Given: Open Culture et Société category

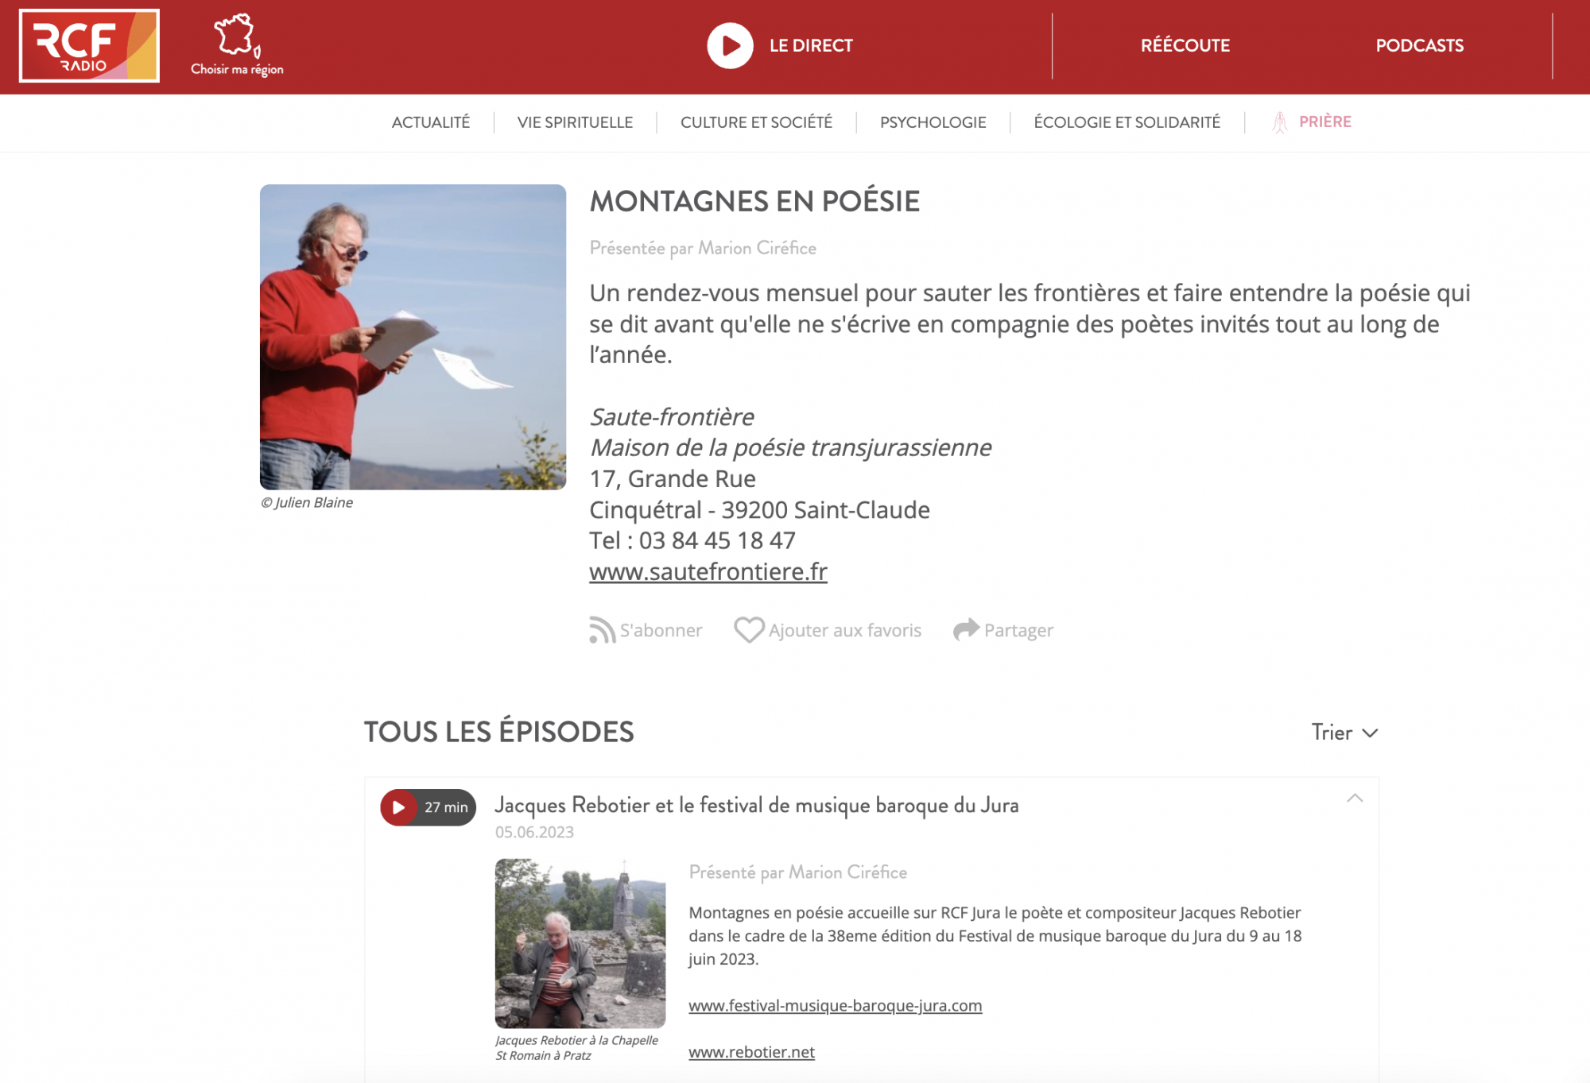Looking at the screenshot, I should [x=756, y=122].
